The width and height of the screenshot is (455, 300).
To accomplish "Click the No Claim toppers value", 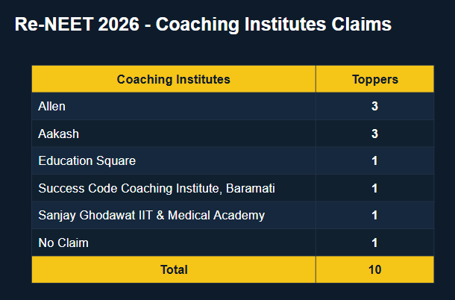I will tap(374, 243).
